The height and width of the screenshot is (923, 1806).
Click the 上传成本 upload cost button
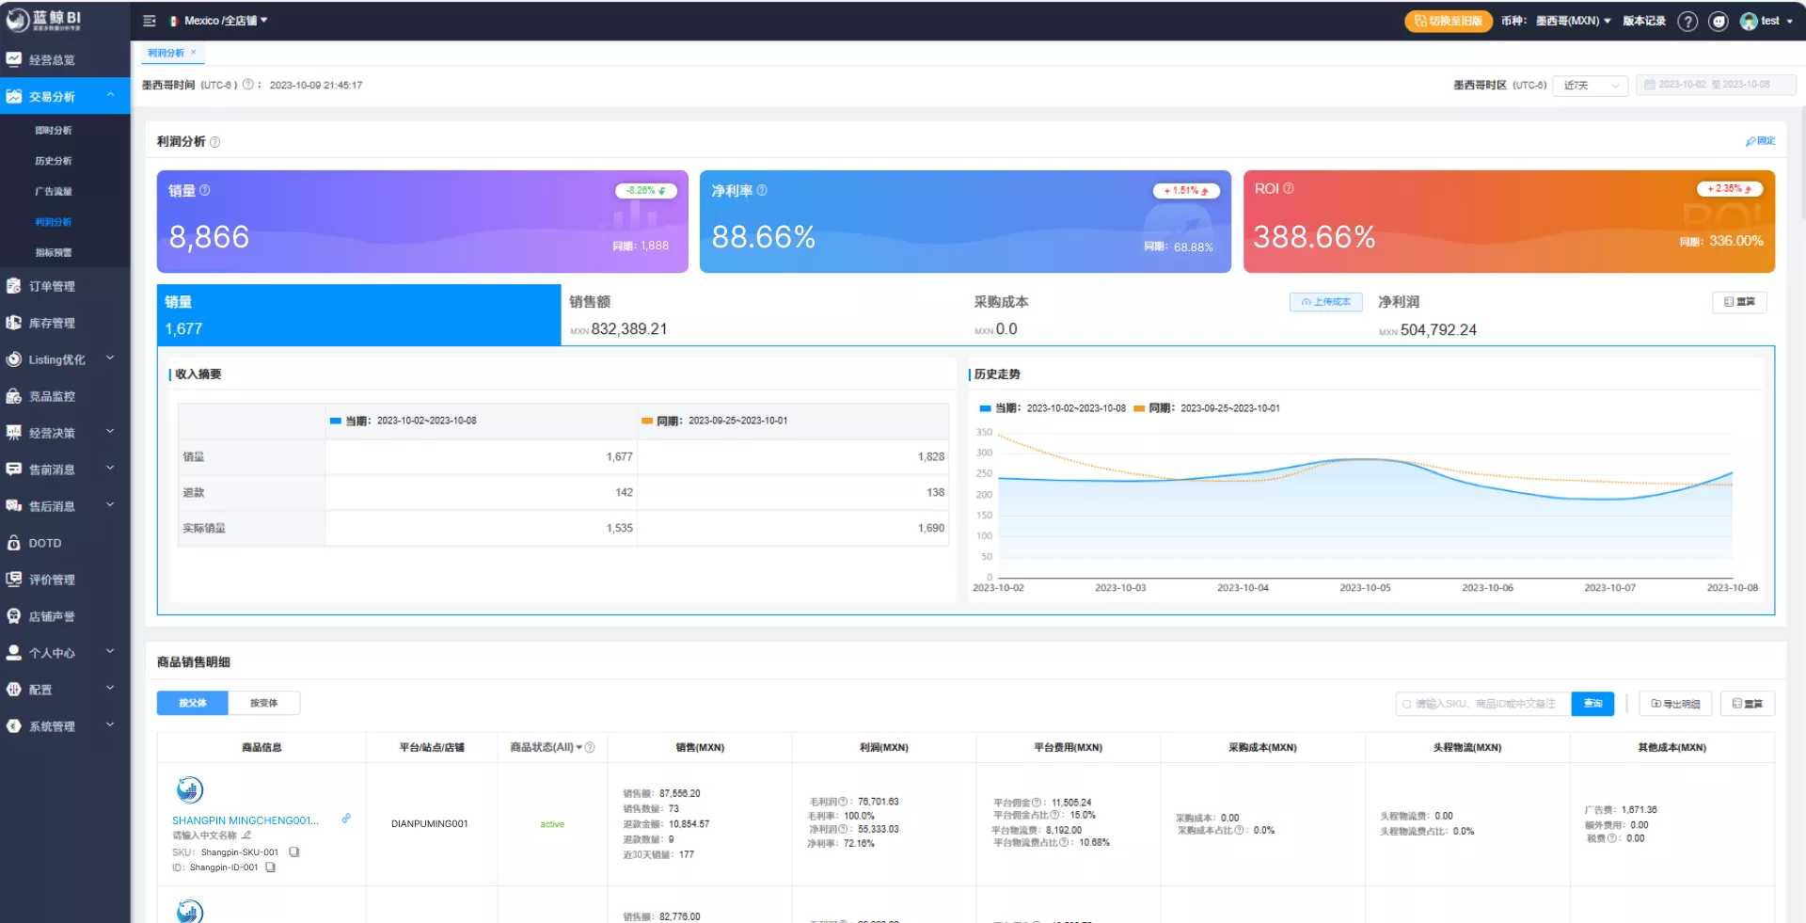(1326, 302)
